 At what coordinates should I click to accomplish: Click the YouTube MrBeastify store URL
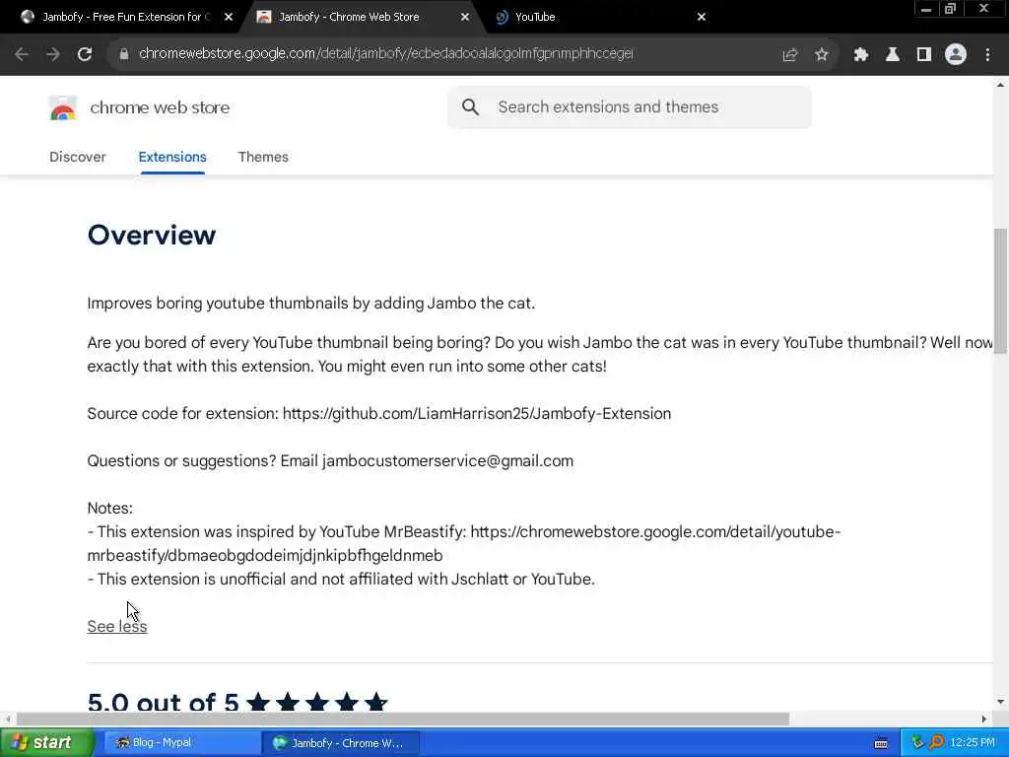click(x=463, y=543)
